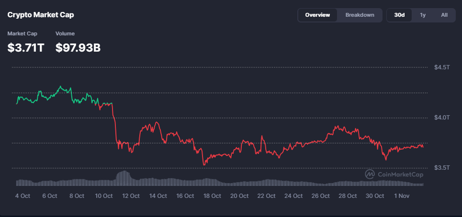Click the $97.93B volume value
This screenshot has width=462, height=217.
78,48
